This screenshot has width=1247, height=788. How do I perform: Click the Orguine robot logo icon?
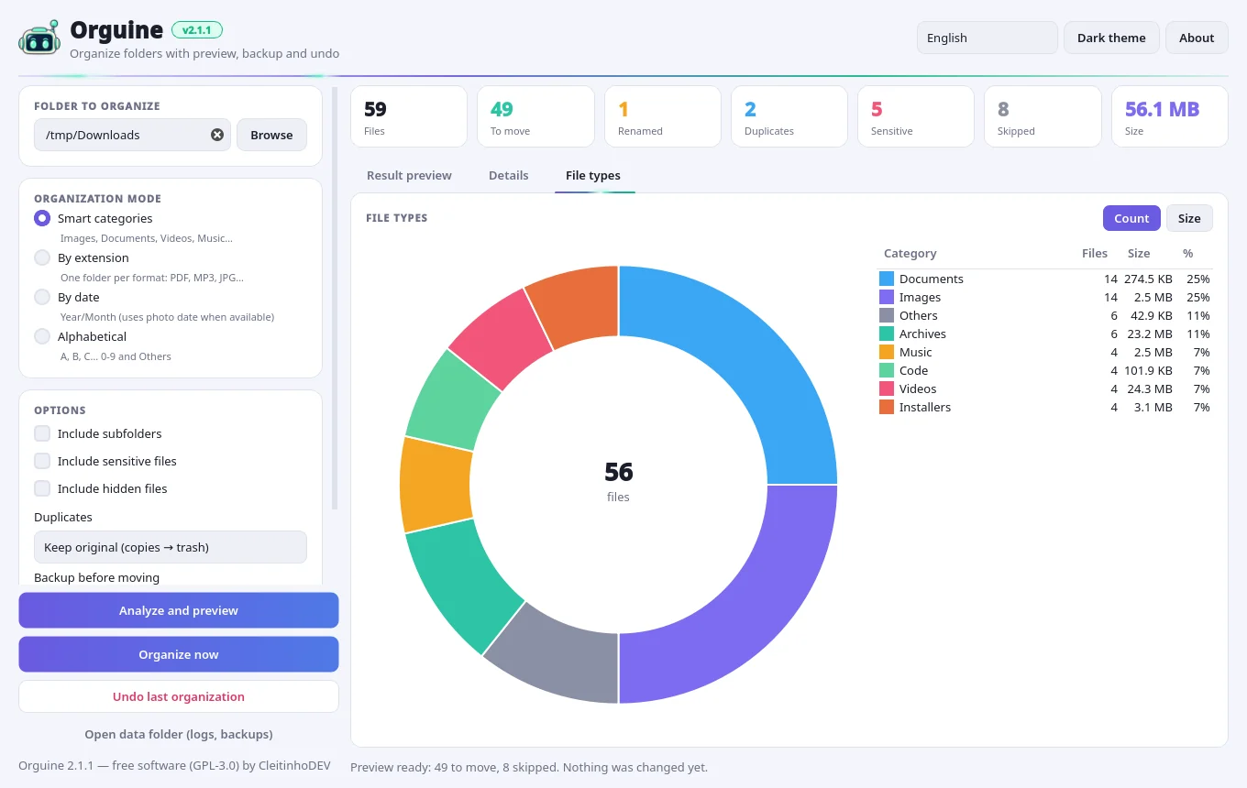pos(39,38)
